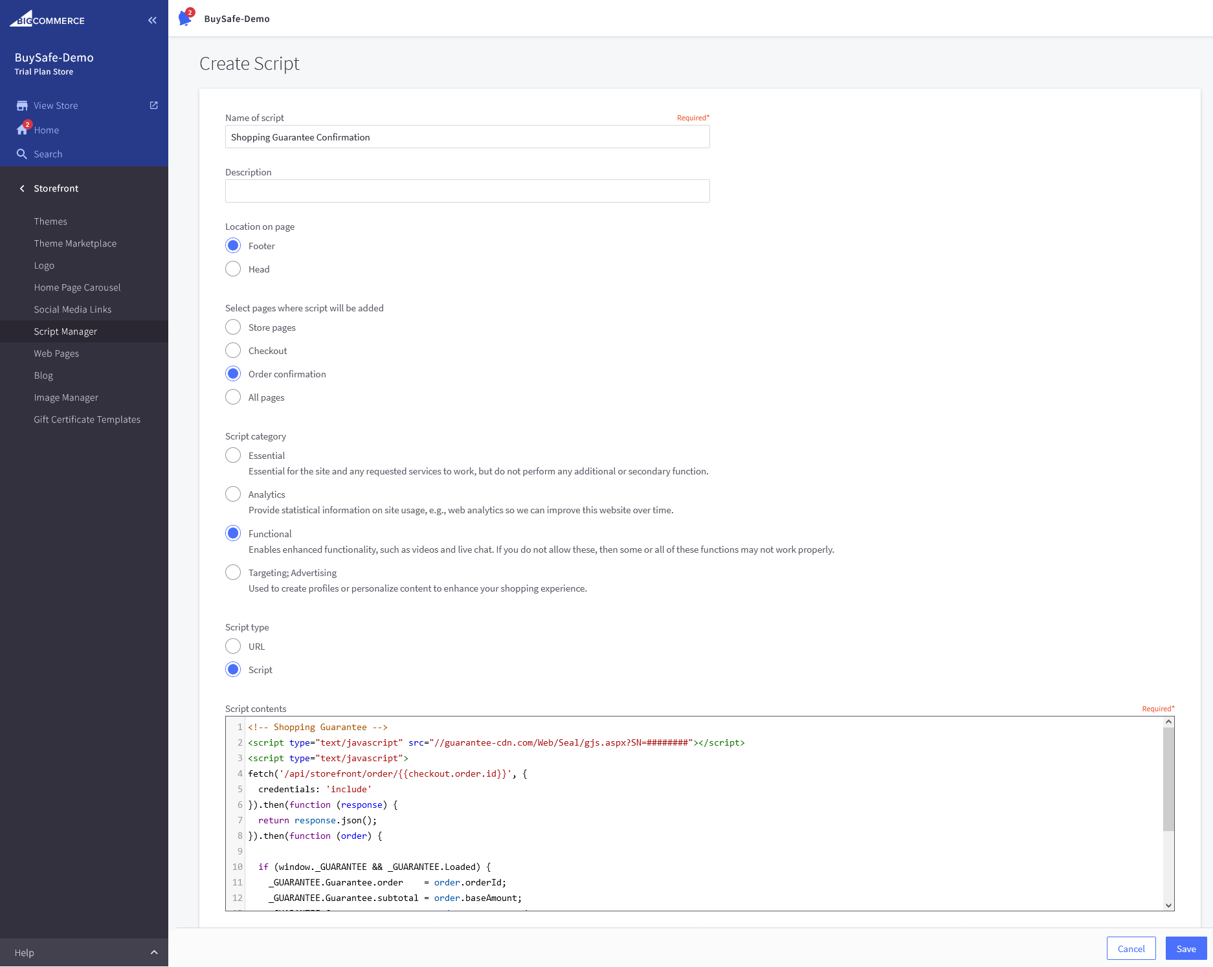1213x967 pixels.
Task: Focus the Description input field
Action: click(x=467, y=191)
